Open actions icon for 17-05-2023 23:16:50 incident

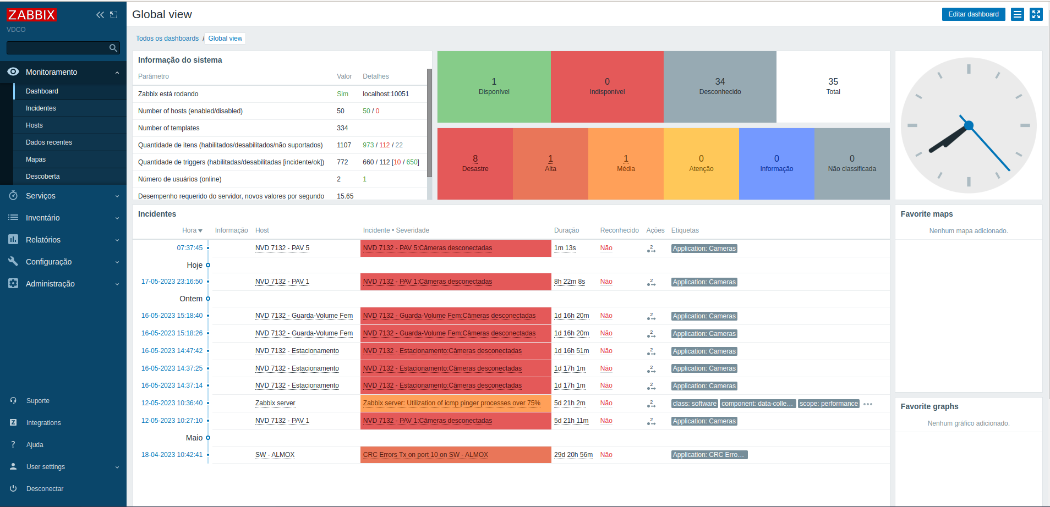pyautogui.click(x=652, y=282)
